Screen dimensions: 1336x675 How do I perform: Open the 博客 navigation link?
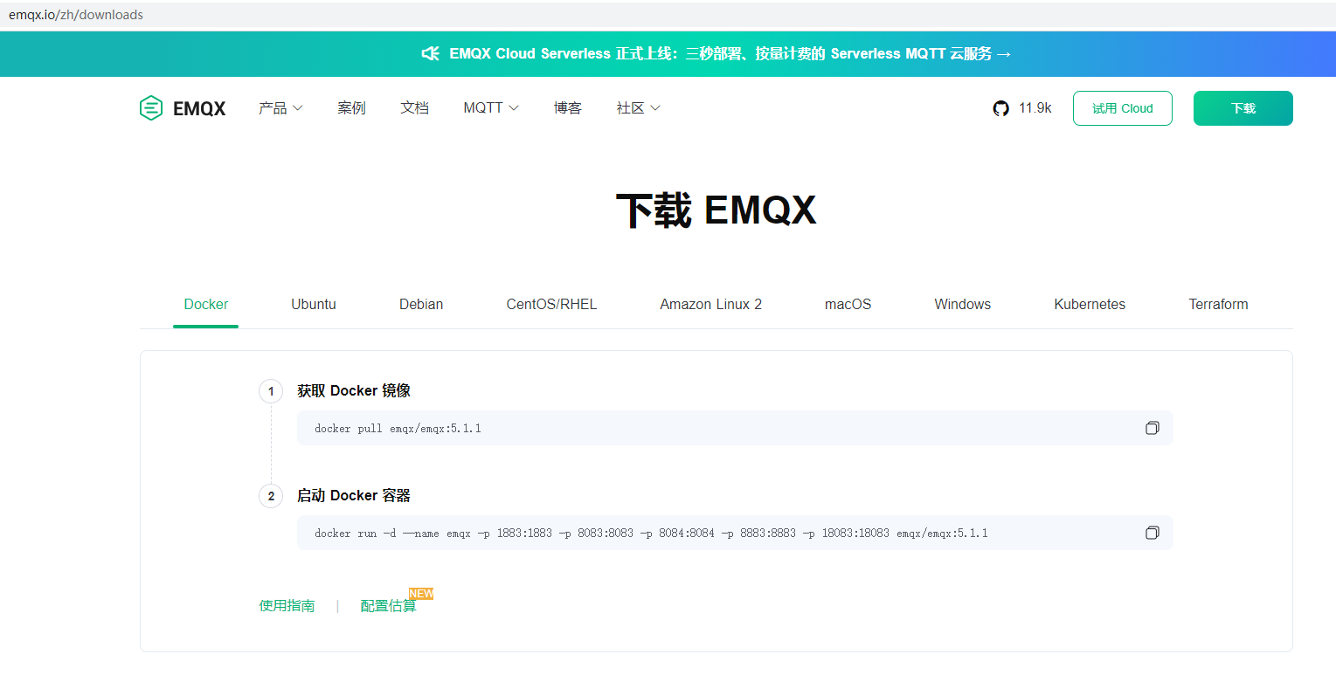pos(567,108)
